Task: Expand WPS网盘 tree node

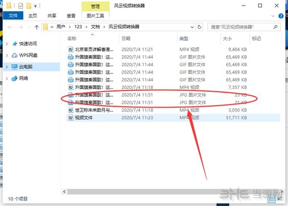Action: tap(7, 55)
